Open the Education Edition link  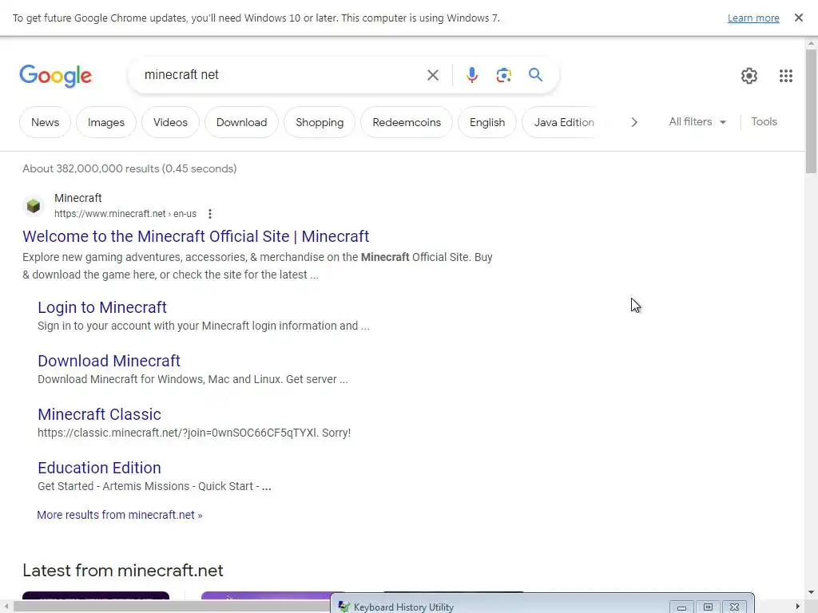point(99,468)
